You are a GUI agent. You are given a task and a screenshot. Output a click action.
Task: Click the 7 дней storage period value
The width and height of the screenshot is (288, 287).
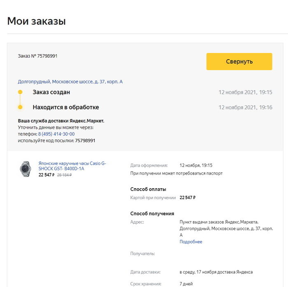(186, 284)
